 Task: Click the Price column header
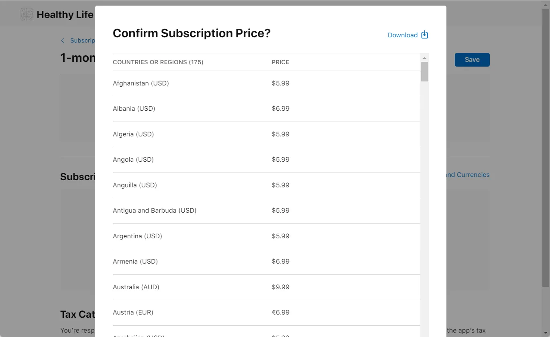click(x=280, y=62)
